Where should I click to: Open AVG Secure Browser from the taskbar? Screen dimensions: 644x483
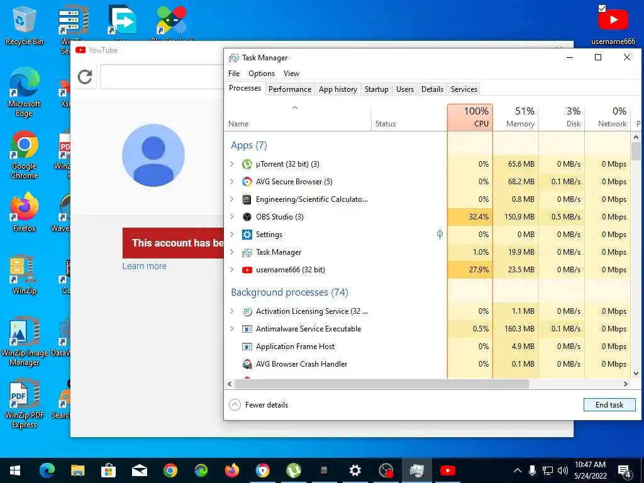[263, 470]
